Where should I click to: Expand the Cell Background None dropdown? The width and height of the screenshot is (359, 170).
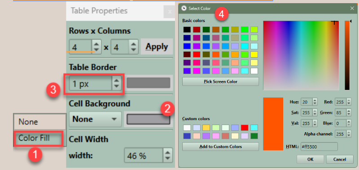point(95,119)
